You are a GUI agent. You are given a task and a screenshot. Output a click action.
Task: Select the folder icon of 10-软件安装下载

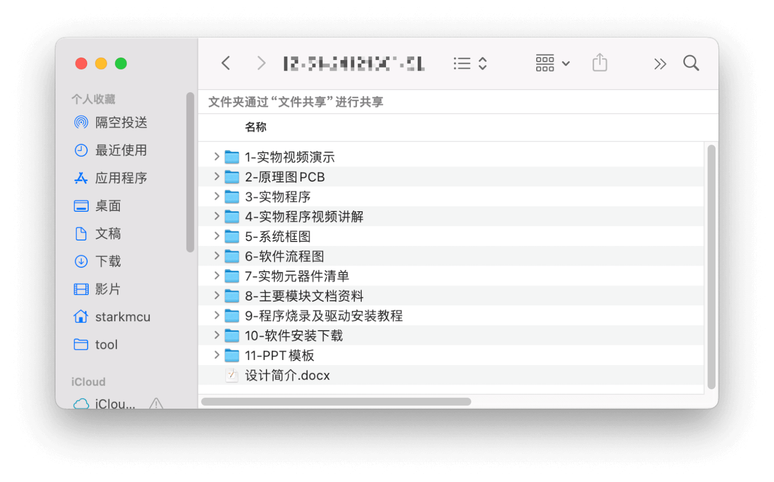[232, 335]
